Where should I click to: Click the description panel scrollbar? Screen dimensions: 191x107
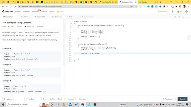click(x=64, y=43)
